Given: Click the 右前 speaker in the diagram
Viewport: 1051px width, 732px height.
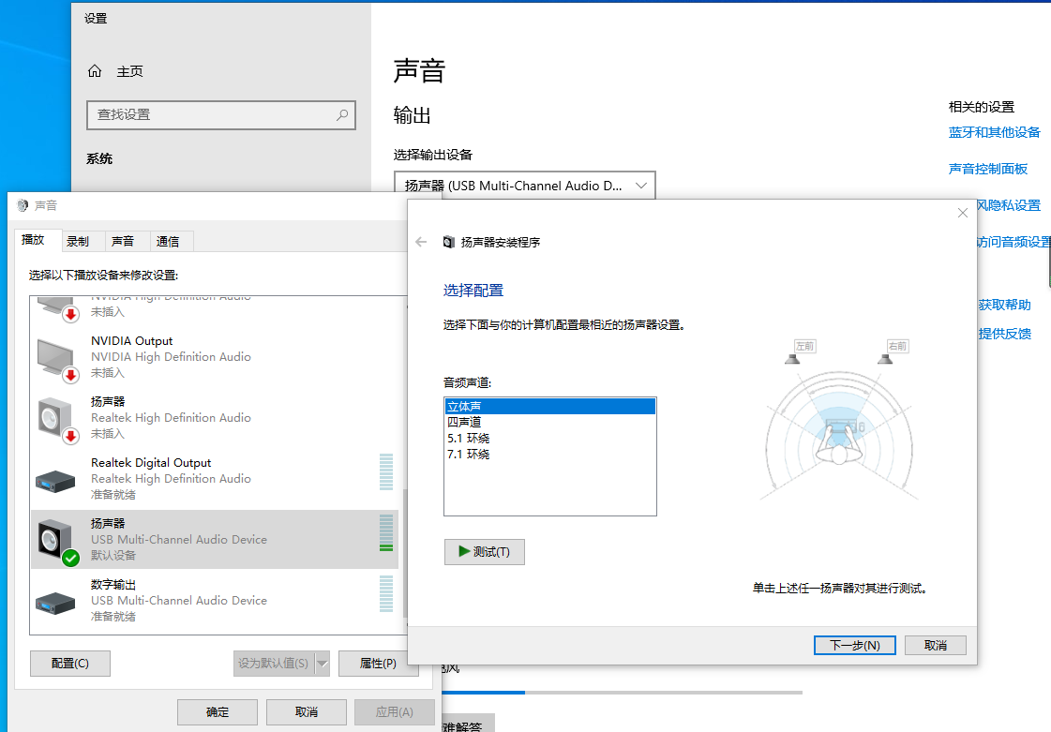Looking at the screenshot, I should coord(885,359).
